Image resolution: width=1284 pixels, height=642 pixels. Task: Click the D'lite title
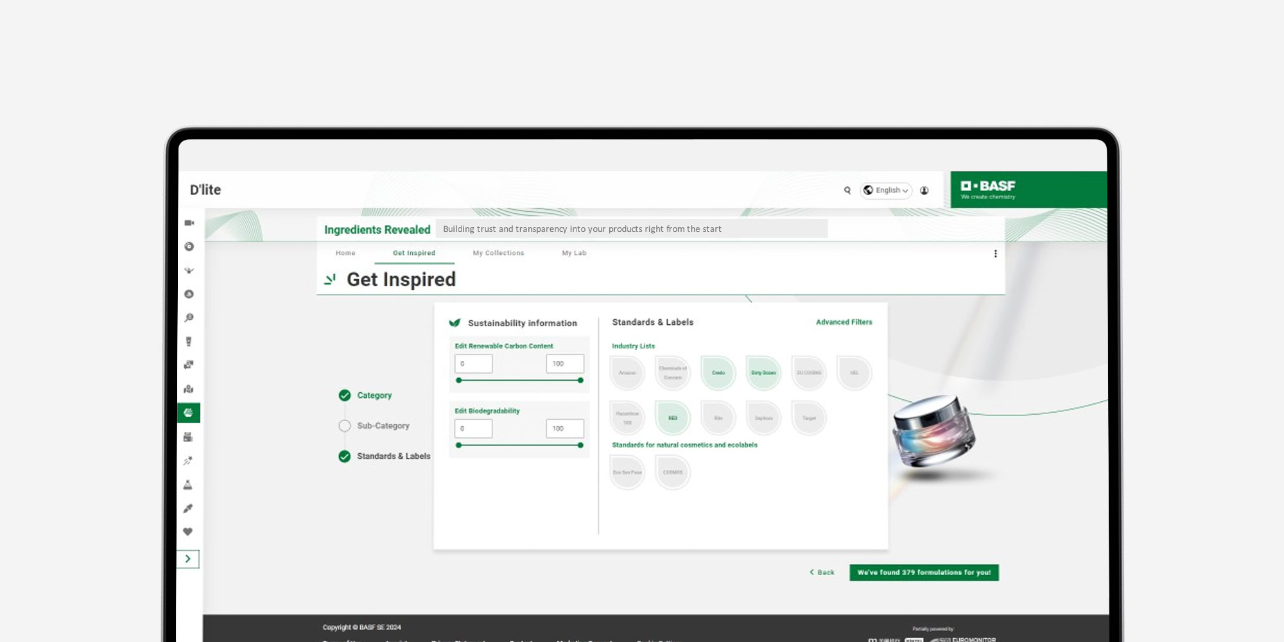[205, 190]
